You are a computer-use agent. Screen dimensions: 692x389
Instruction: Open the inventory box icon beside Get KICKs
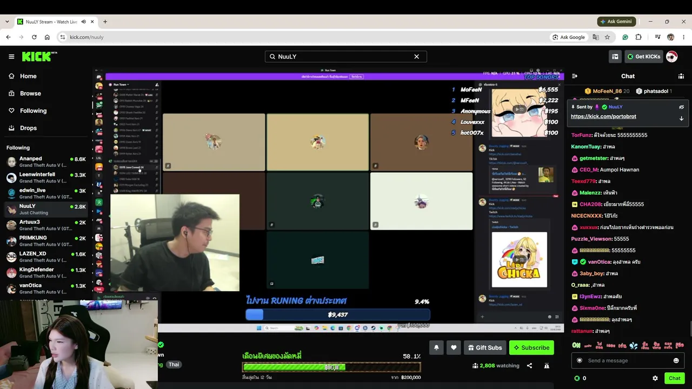(x=615, y=57)
